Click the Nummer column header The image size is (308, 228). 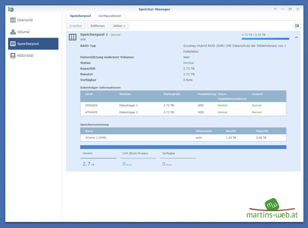[x=125, y=94]
